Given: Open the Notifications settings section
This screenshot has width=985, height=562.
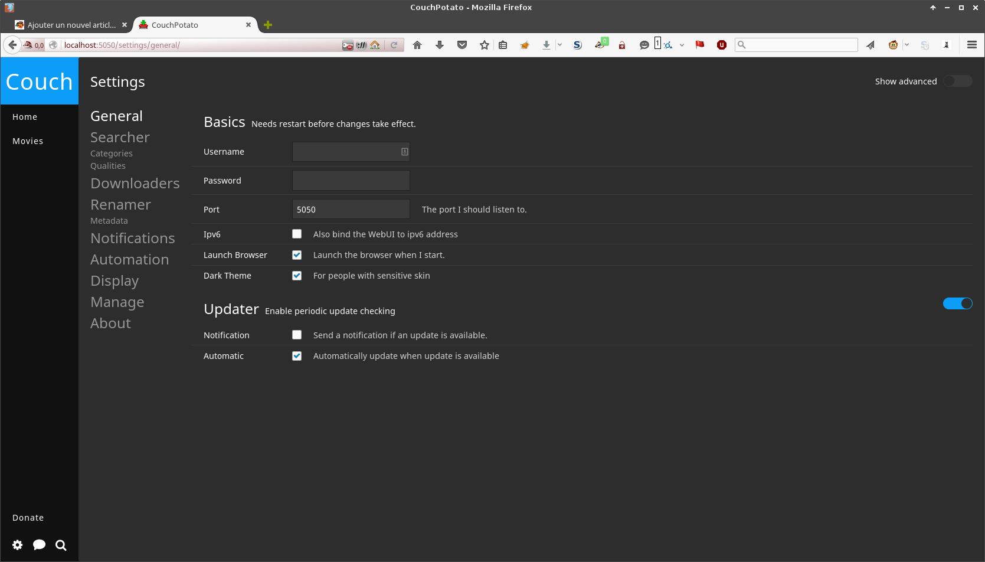Looking at the screenshot, I should coord(133,238).
